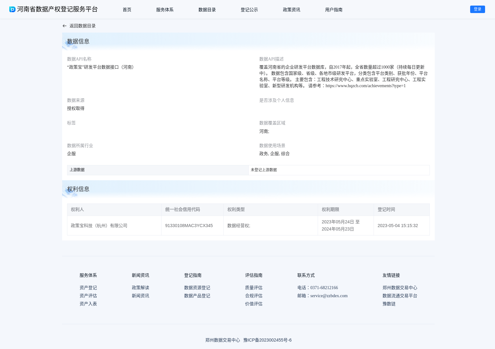The width and height of the screenshot is (495, 349).
Task: Click 未登记上游数据 cell
Action: pos(339,170)
